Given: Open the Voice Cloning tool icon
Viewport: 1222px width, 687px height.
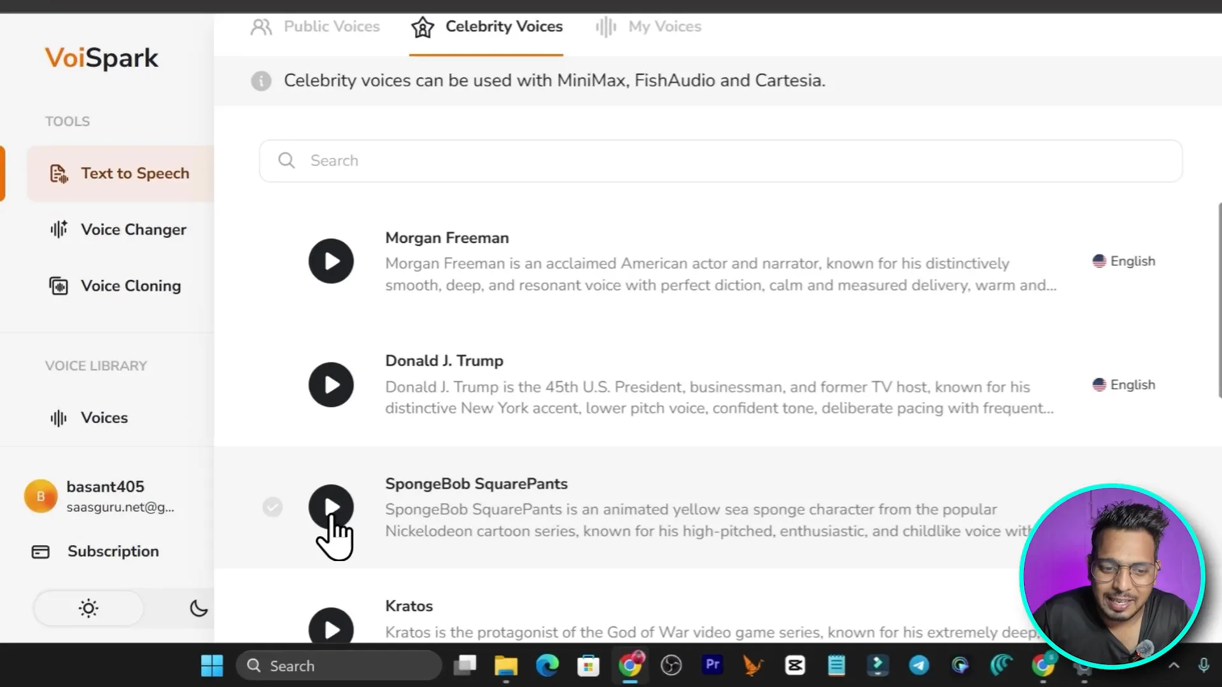Looking at the screenshot, I should 59,286.
